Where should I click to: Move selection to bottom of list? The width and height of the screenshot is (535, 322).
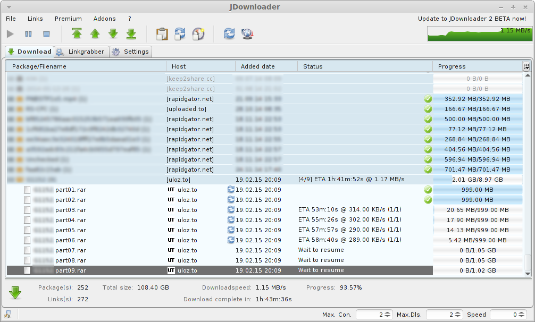pos(131,33)
